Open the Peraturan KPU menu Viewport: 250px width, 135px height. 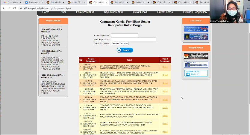coord(84,12)
